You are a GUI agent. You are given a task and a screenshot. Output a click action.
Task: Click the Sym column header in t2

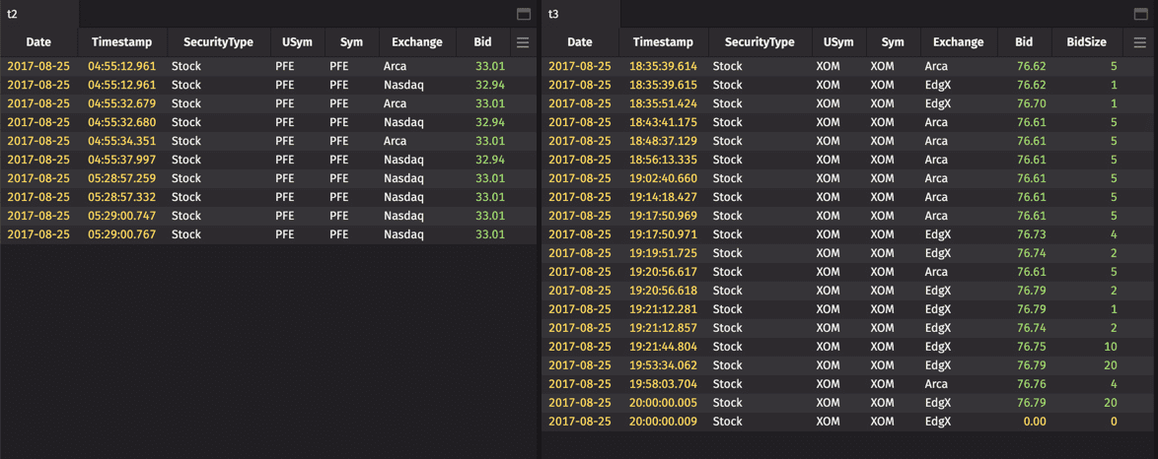(351, 42)
